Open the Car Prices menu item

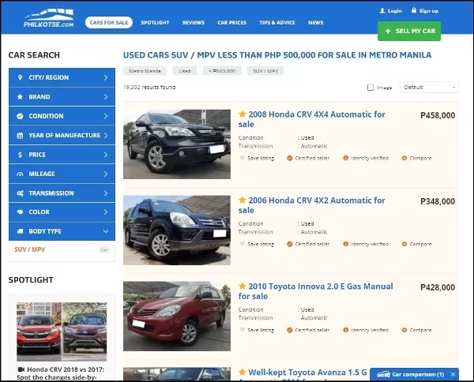click(x=231, y=23)
